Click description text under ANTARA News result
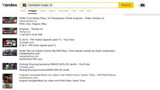The image size is (160, 90). (52, 80)
